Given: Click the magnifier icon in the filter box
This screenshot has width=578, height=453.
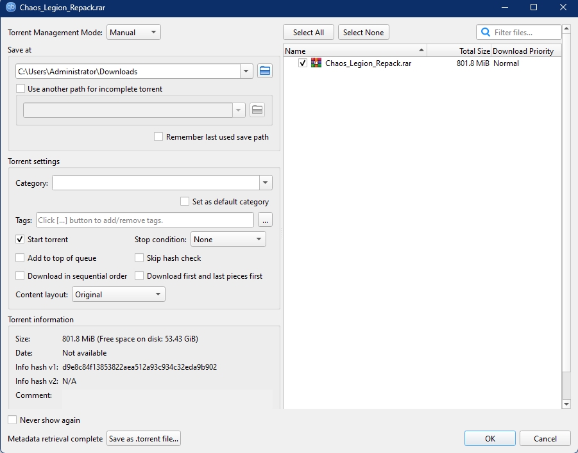Looking at the screenshot, I should click(486, 33).
